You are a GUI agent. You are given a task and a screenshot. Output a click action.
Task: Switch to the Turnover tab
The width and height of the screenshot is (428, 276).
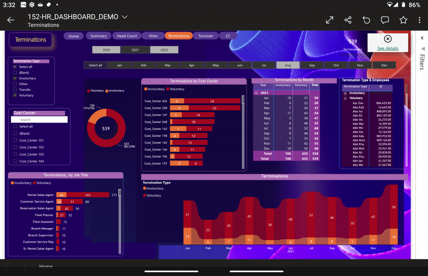coord(206,36)
